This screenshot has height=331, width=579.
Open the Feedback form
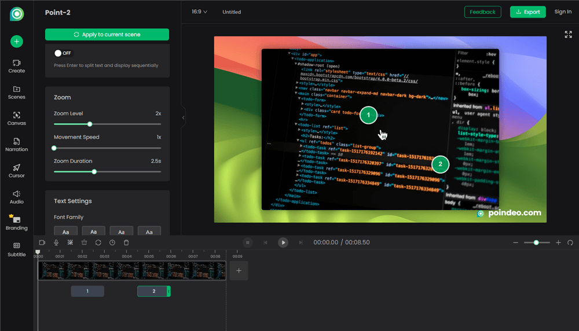[482, 12]
